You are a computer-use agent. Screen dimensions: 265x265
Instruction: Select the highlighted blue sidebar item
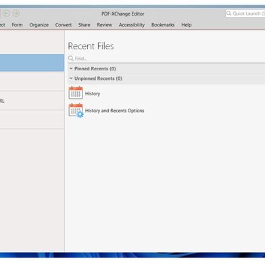(x=32, y=63)
